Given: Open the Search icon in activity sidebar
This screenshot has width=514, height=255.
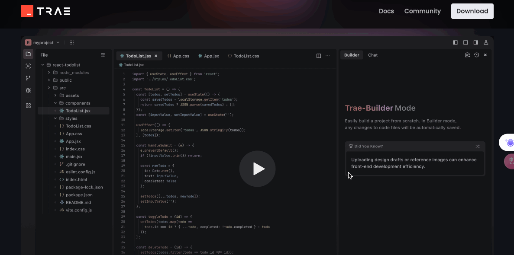Looking at the screenshot, I should tap(28, 66).
